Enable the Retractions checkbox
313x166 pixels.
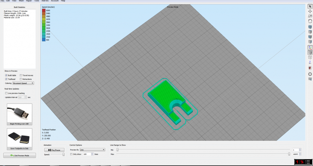tap(21, 79)
